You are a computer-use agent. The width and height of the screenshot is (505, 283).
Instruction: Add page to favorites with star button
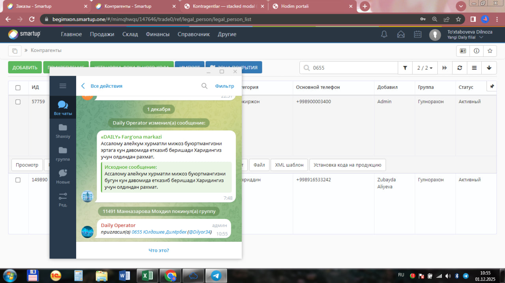coord(490,51)
